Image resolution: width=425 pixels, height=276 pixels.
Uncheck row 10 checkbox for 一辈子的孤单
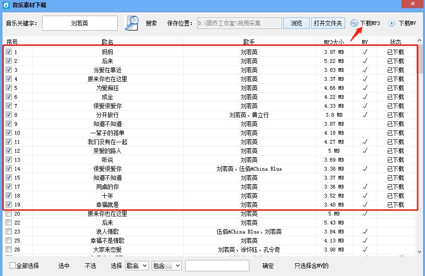click(x=10, y=133)
